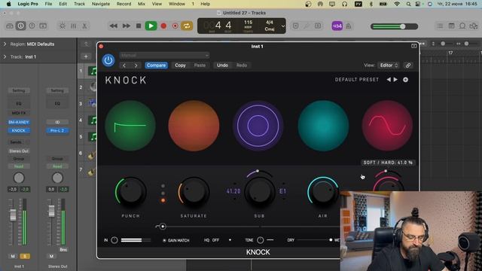Click the Paste button
The image size is (482, 271).
pyautogui.click(x=200, y=65)
